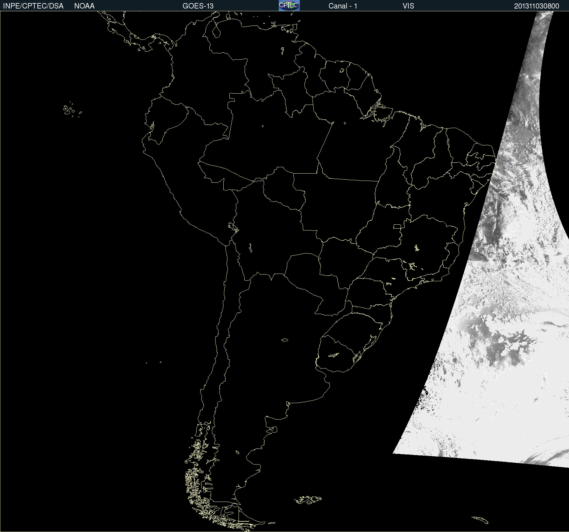Click the NOAA label in header
The width and height of the screenshot is (569, 532).
[84, 6]
